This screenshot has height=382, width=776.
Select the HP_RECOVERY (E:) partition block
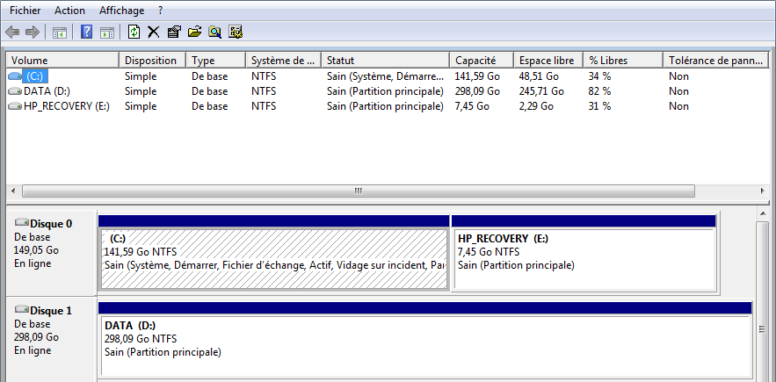click(x=584, y=253)
